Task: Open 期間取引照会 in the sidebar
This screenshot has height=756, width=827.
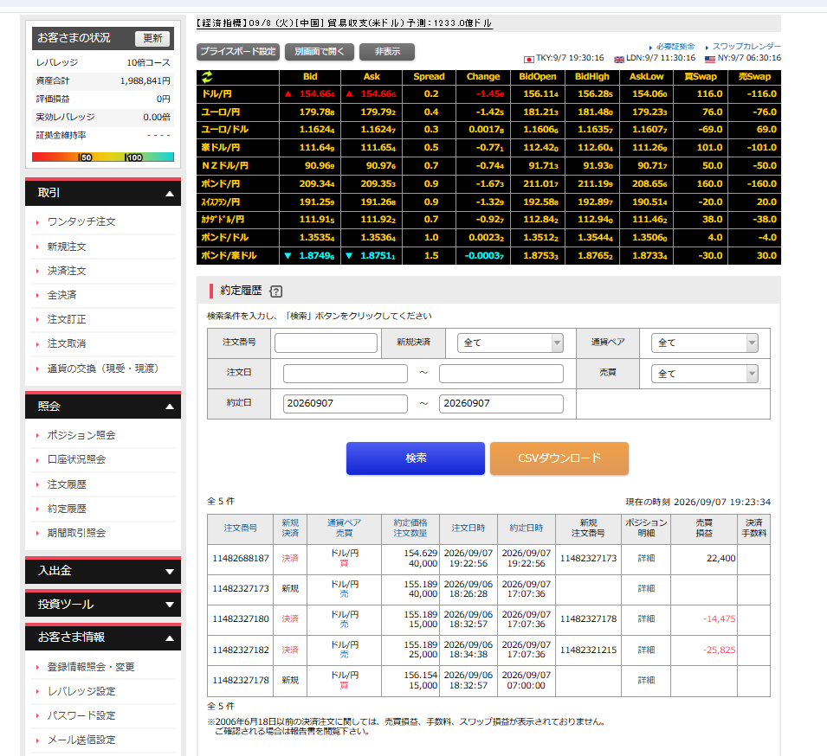Action: [76, 533]
